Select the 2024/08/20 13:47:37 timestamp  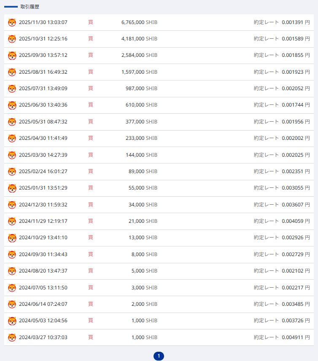43,271
